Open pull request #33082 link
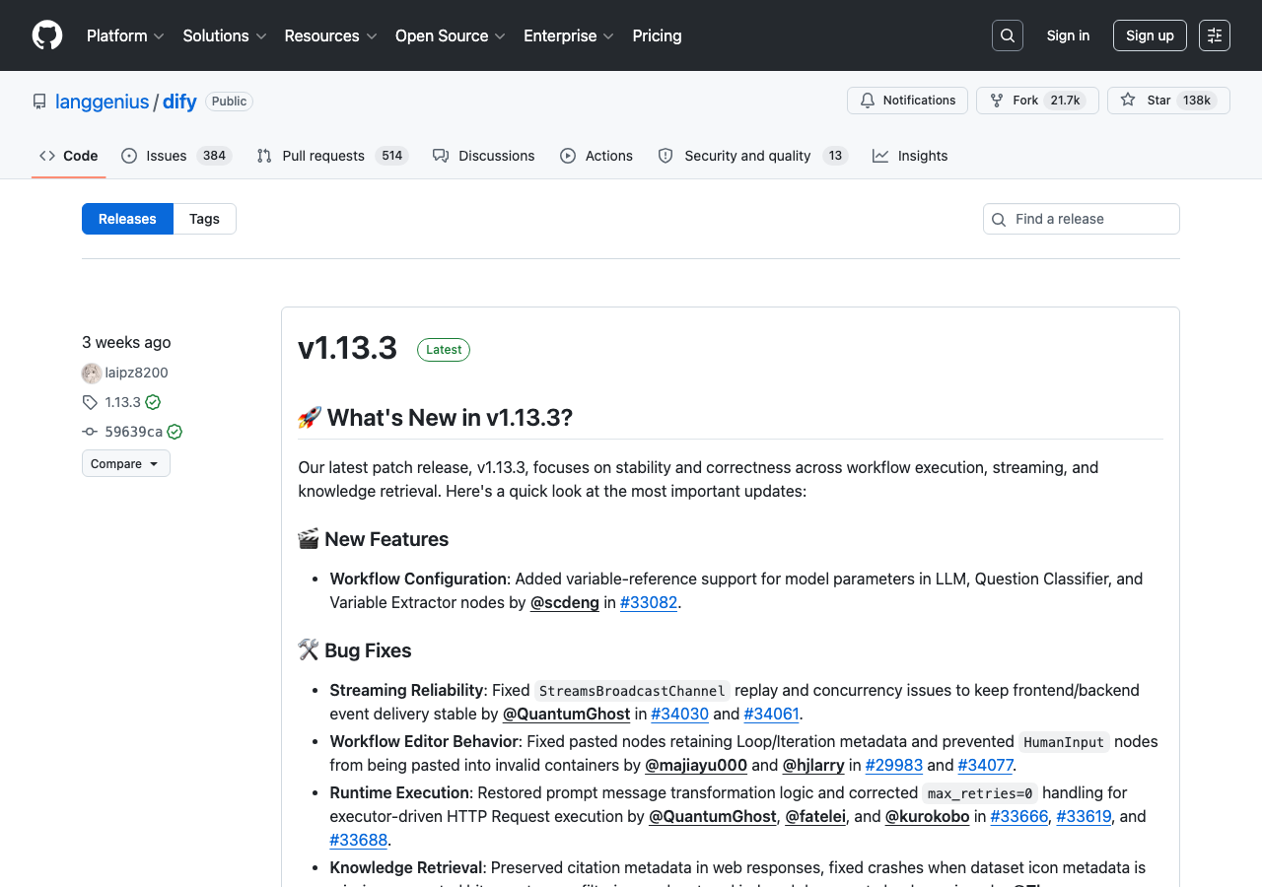Screen dimensions: 1262x887 click(648, 602)
